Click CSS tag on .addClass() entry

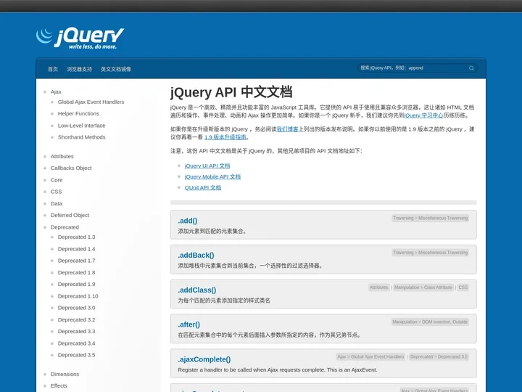point(463,287)
